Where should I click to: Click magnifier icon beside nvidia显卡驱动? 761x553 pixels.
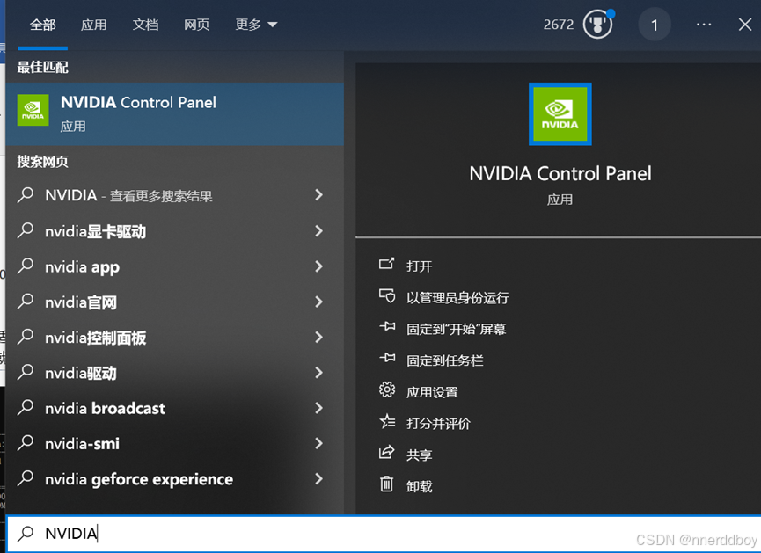coord(26,230)
